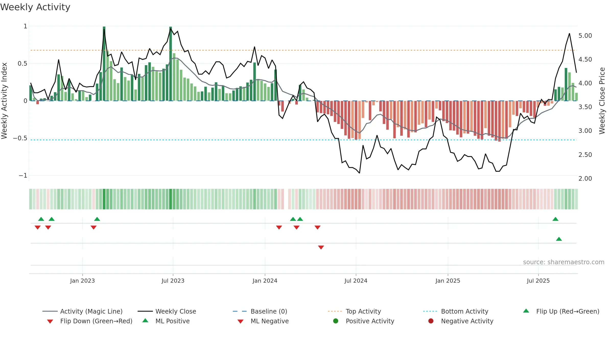Click the −0.5 activity index axis label
The image size is (613, 345).
20,138
